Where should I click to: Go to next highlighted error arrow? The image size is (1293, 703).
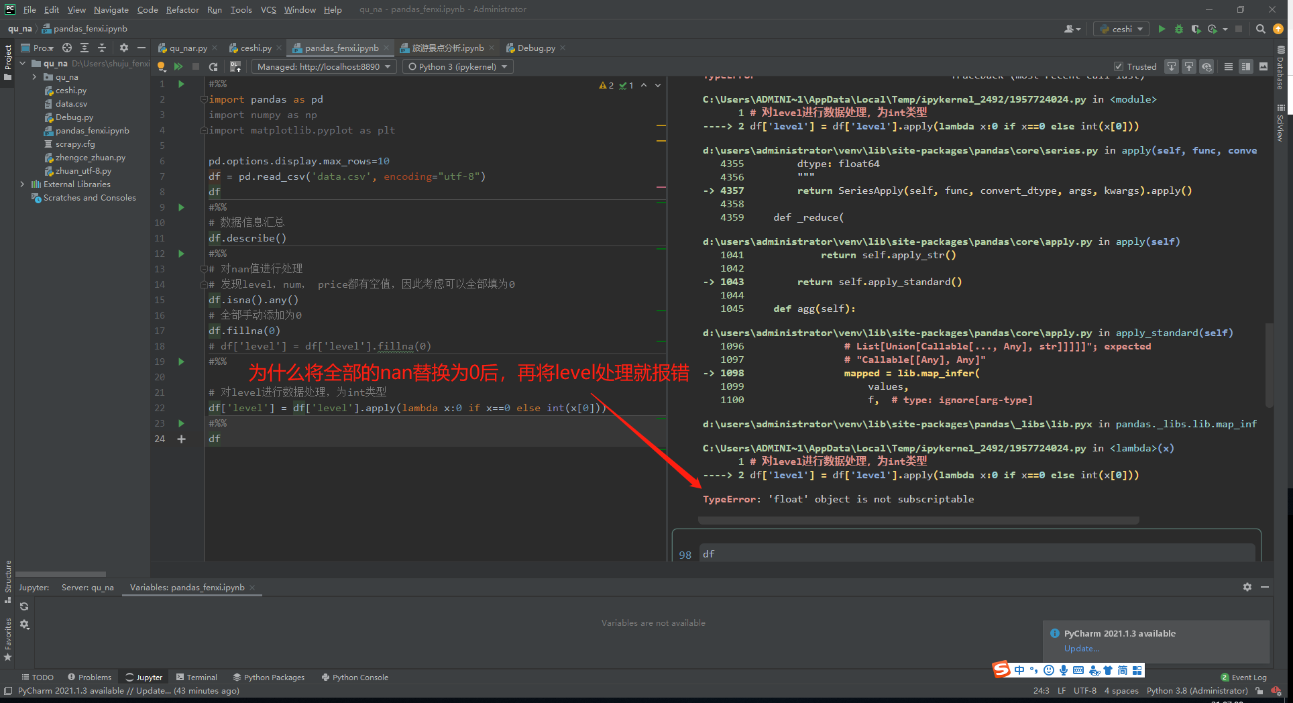tap(658, 85)
